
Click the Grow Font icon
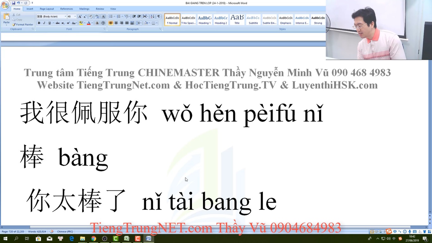[x=80, y=16]
